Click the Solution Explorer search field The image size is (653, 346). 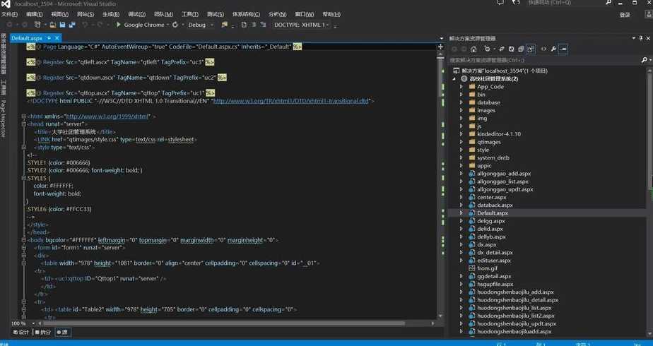[544, 60]
